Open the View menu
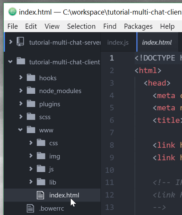Image resolution: width=182 pixels, height=215 pixels. tap(52, 26)
